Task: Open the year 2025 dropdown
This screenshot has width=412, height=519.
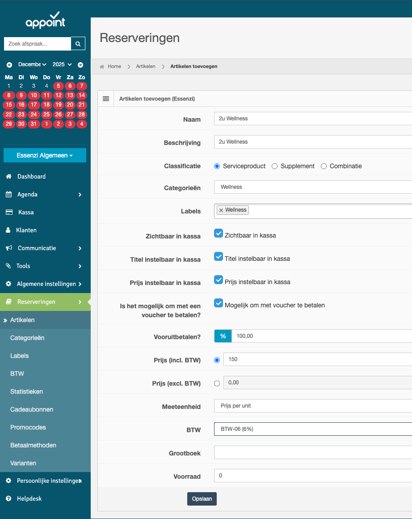Action: [62, 64]
